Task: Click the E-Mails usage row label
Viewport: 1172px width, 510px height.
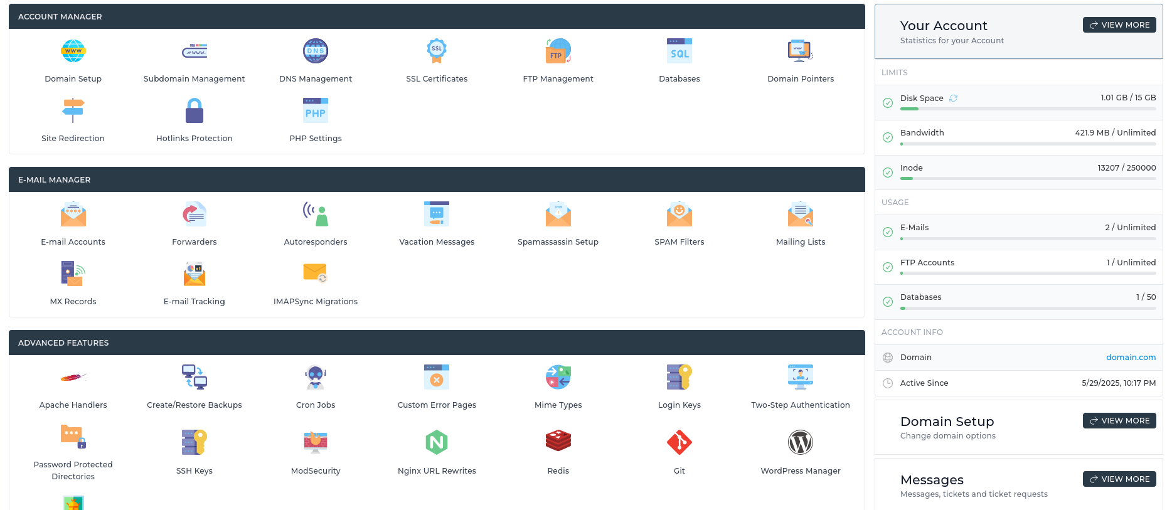Action: pyautogui.click(x=914, y=228)
